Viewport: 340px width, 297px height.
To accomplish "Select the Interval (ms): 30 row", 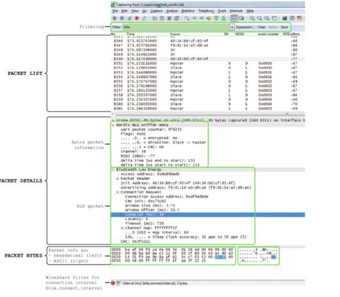I will [x=208, y=215].
